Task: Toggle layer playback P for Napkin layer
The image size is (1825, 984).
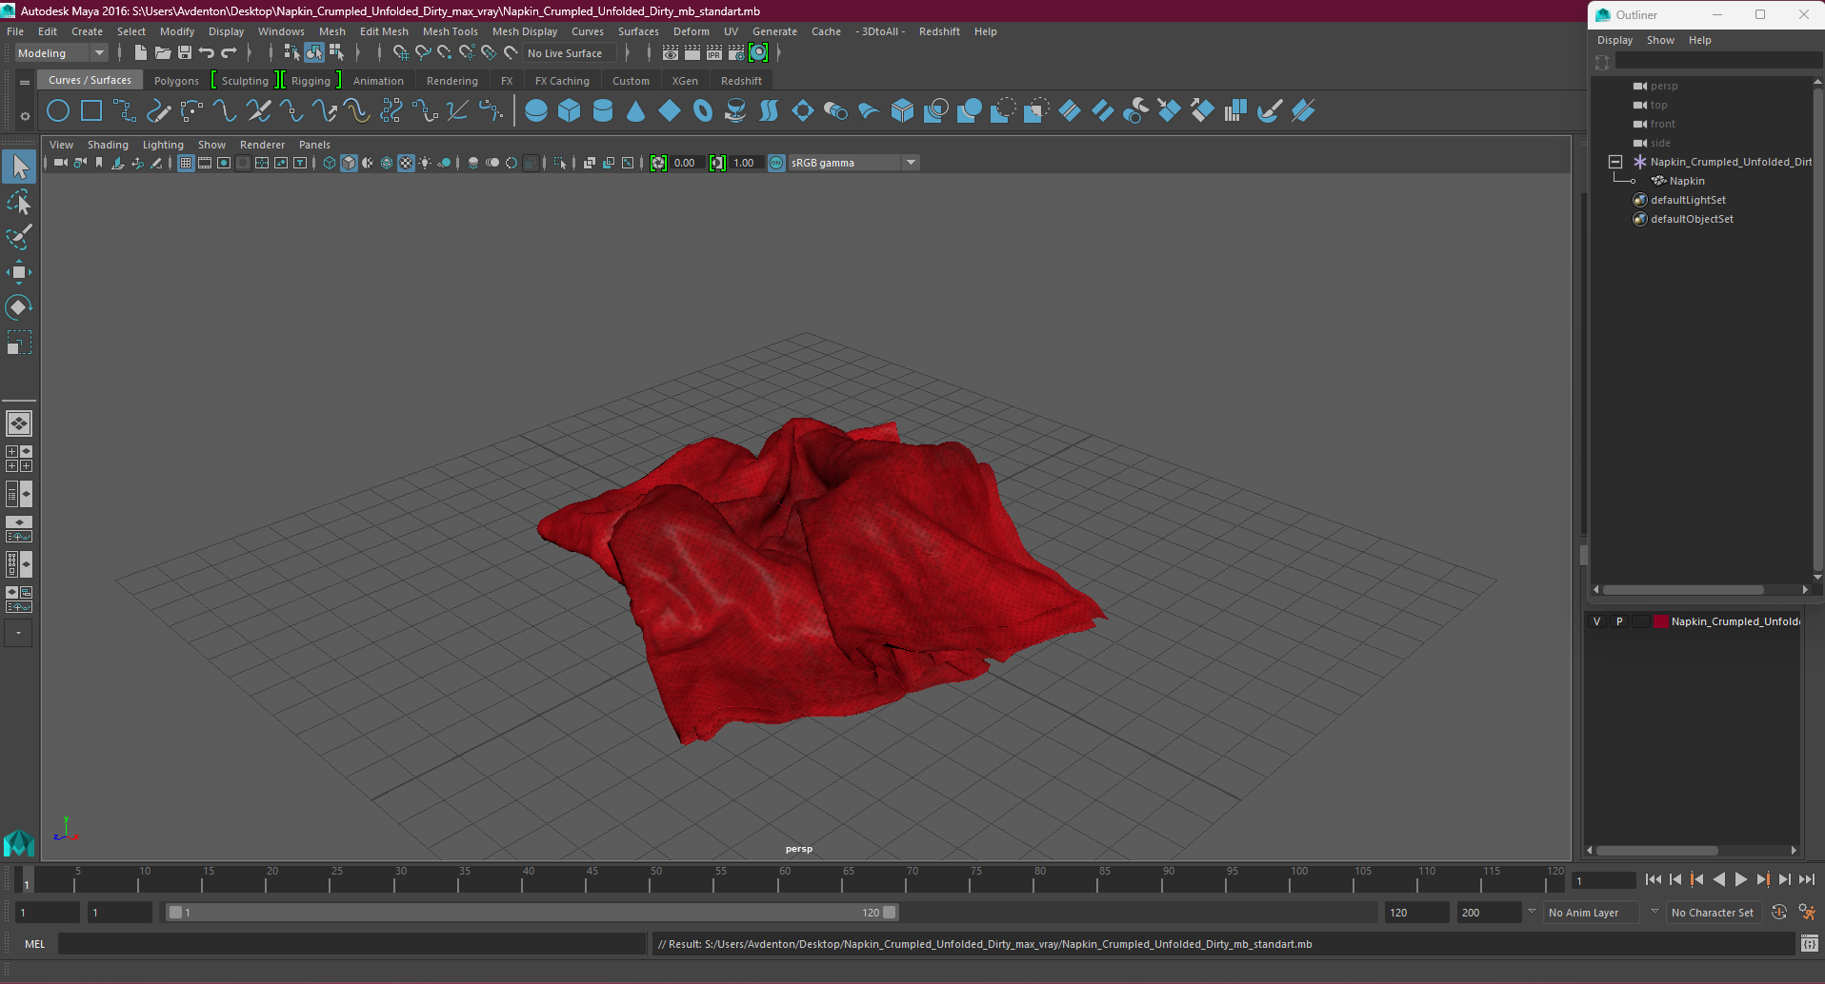Action: coord(1619,621)
